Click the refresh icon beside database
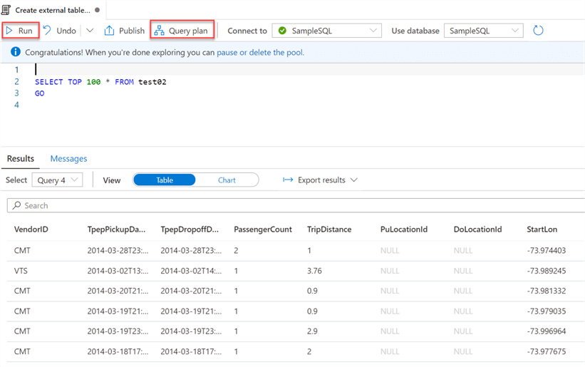The height and width of the screenshot is (367, 585). 539,31
